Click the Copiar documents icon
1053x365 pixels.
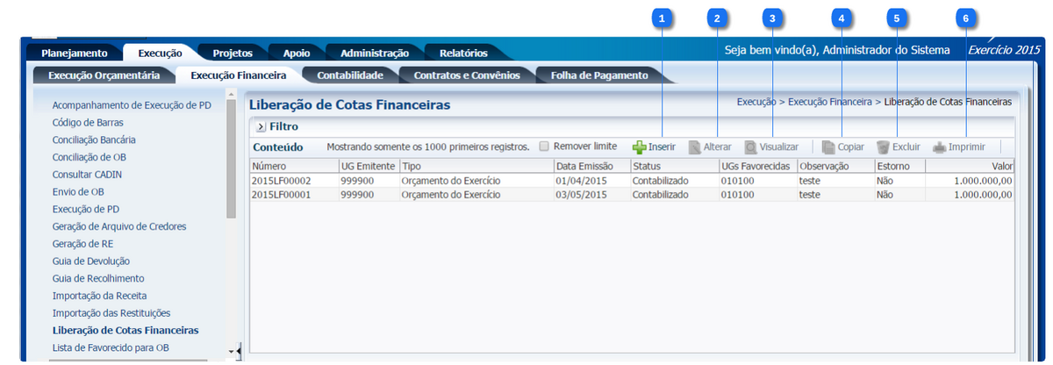[828, 147]
